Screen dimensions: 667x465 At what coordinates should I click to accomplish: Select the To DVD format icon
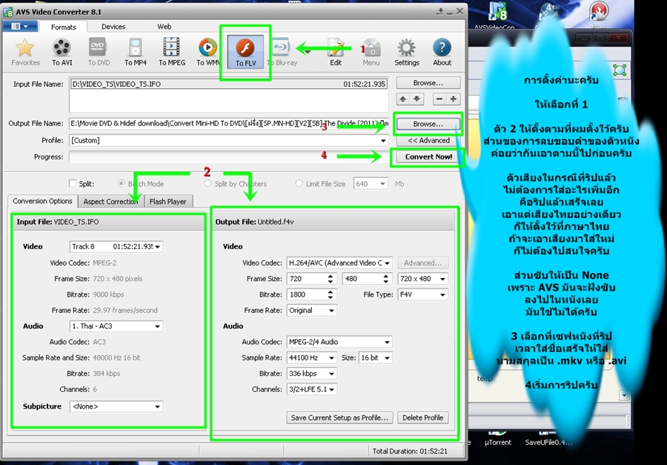point(99,52)
